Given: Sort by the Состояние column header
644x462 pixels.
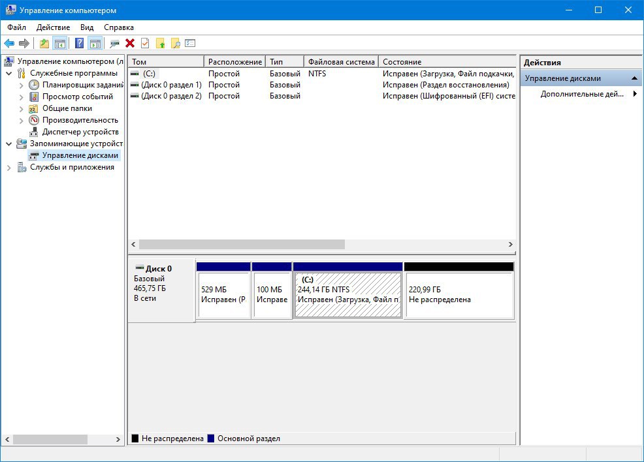Looking at the screenshot, I should point(447,61).
